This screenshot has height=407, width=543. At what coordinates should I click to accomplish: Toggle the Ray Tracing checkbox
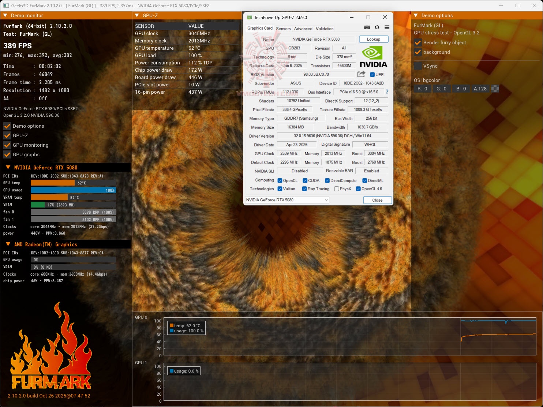[304, 189]
